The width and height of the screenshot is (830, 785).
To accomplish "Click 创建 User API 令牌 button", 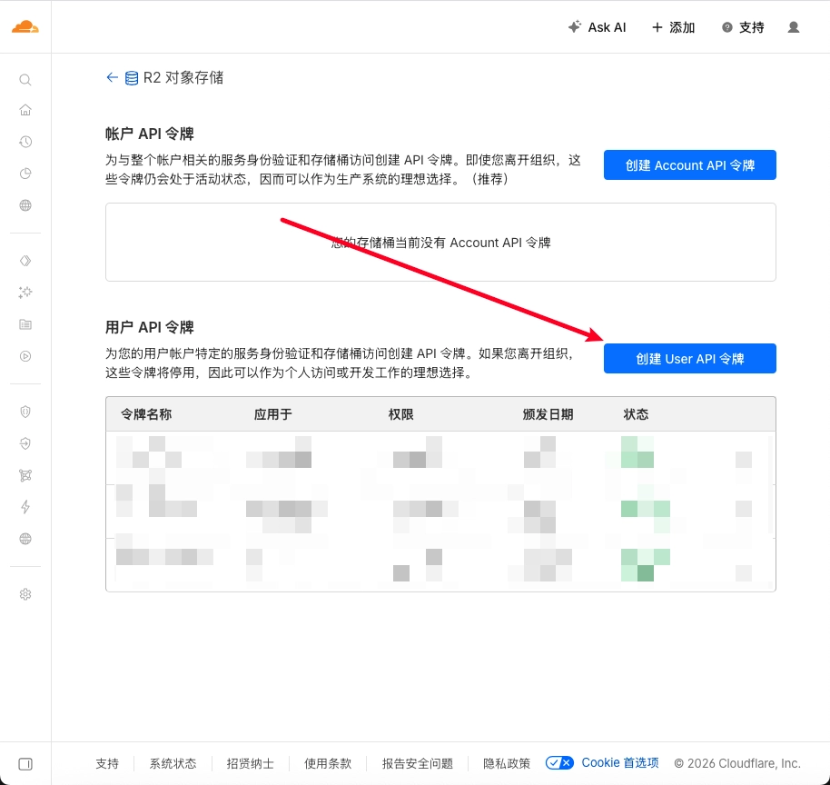I will (689, 359).
